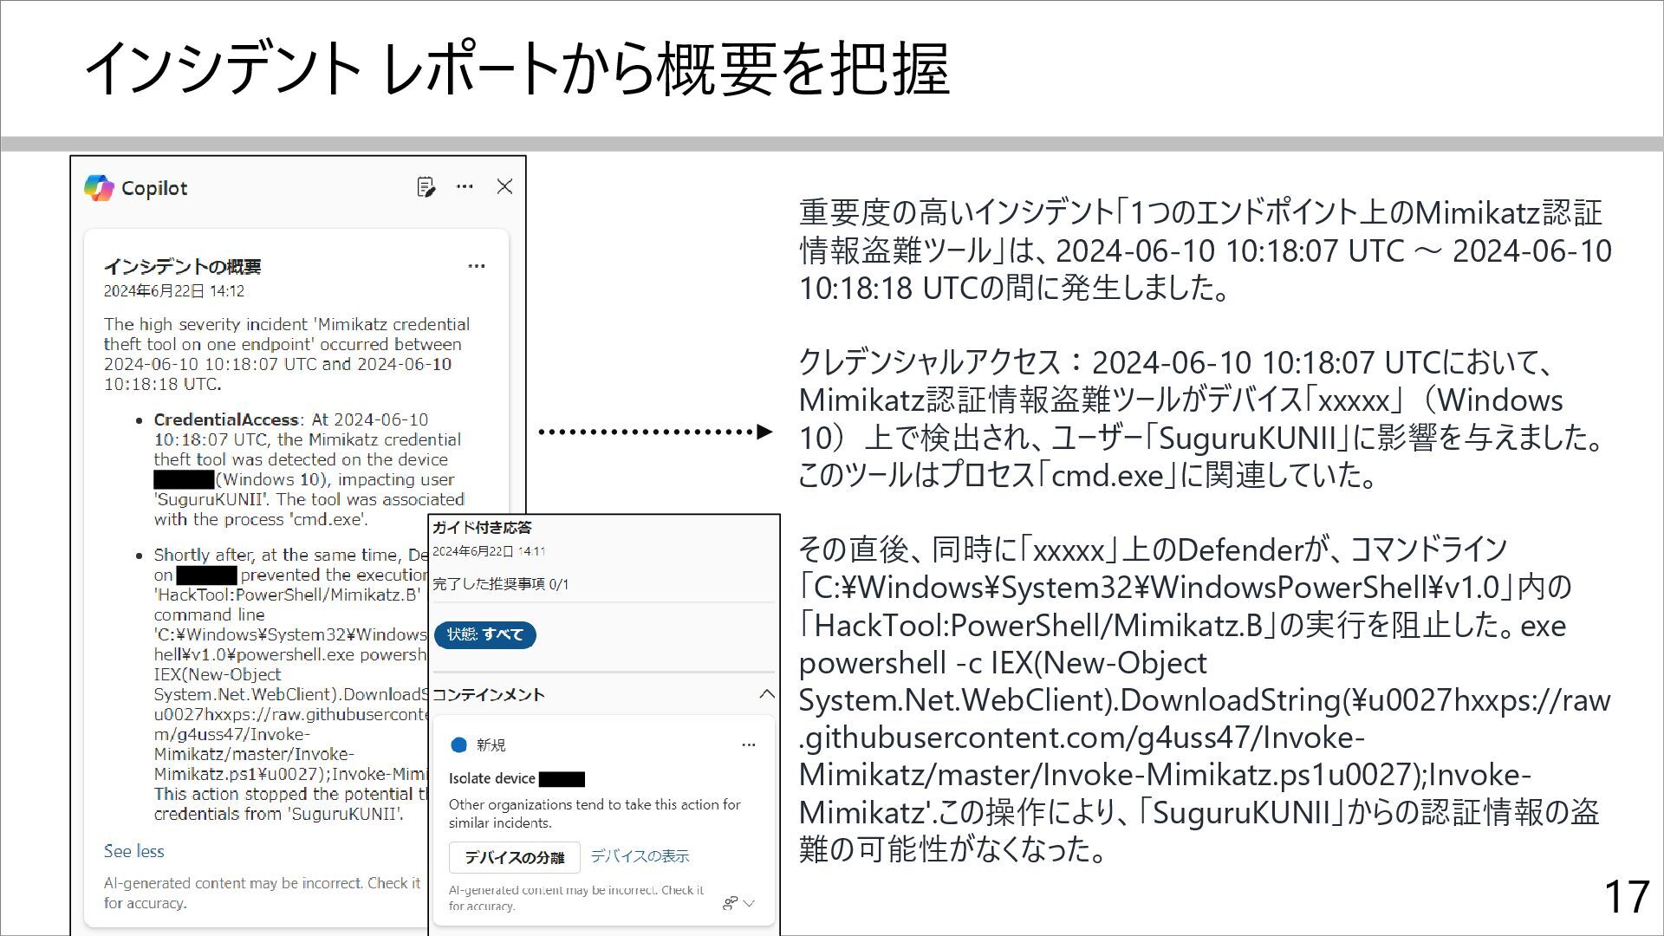This screenshot has height=936, width=1664.
Task: Select the インシデントの概要 heading
Action: coord(182,266)
